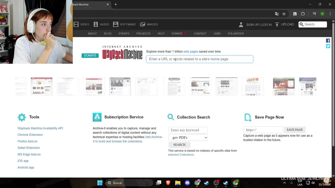
Task: Open the HELP menu item
Action: 161,33
